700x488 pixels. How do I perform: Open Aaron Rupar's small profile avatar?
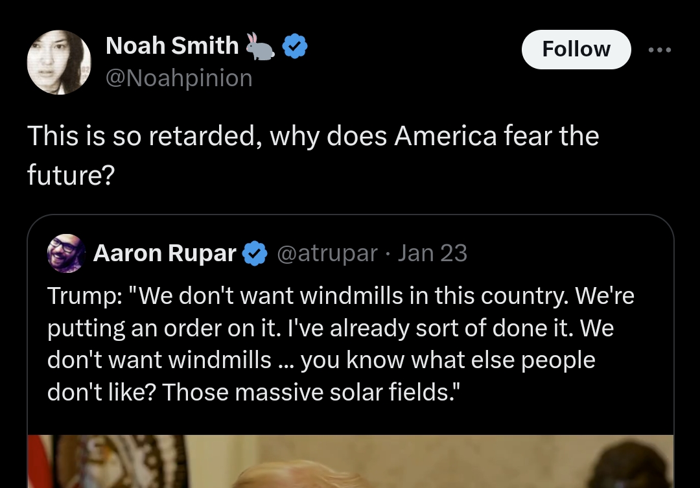tap(66, 253)
